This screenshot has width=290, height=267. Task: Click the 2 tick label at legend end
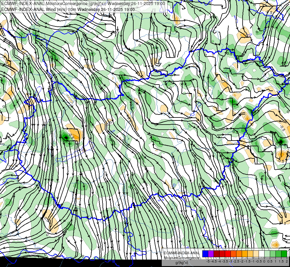[287, 261]
